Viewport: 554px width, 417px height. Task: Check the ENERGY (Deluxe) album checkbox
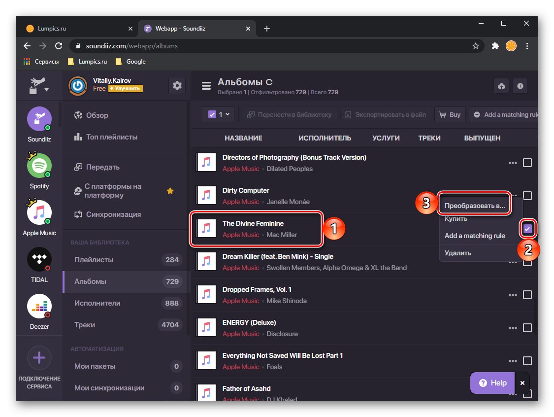coord(527,328)
